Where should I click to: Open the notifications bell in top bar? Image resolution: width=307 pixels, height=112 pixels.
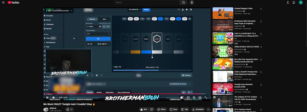tap(294, 3)
